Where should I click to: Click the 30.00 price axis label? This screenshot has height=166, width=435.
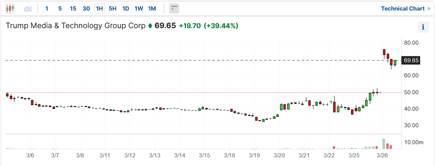tap(411, 125)
